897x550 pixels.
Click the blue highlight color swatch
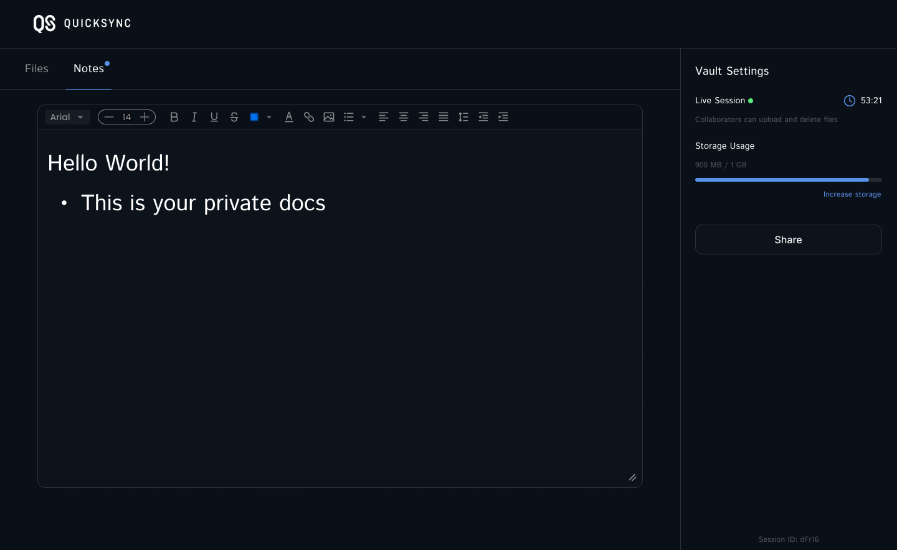tap(254, 117)
